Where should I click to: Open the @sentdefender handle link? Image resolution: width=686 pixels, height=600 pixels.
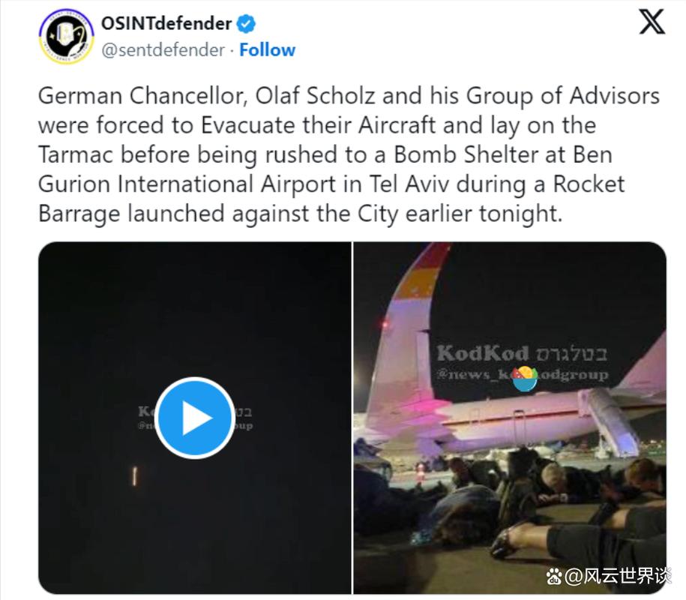coord(163,50)
